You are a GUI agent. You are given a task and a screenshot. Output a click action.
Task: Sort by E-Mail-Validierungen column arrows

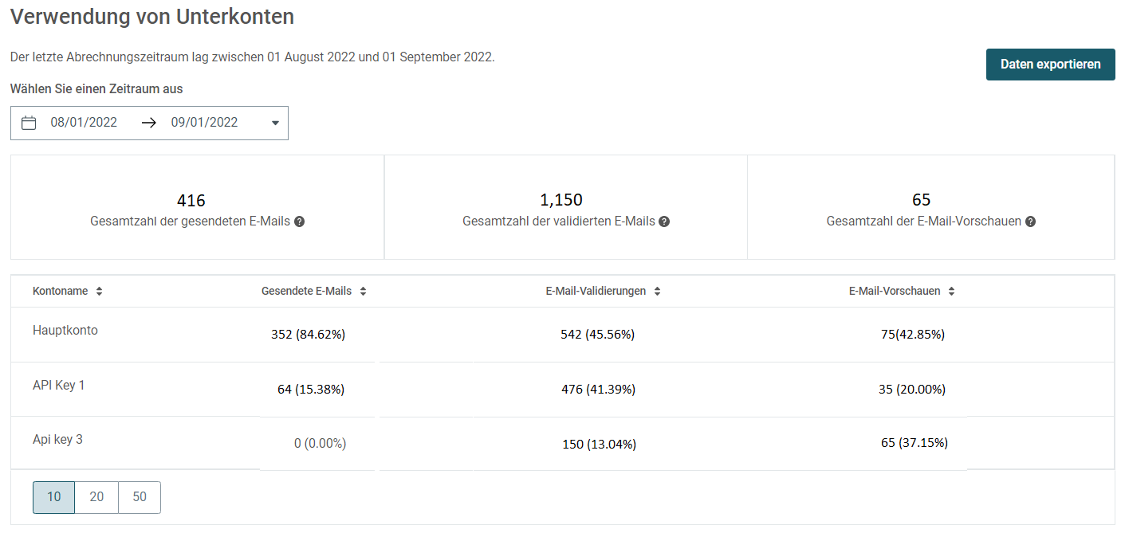(x=657, y=292)
